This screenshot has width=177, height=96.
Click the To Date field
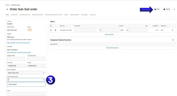(36, 66)
